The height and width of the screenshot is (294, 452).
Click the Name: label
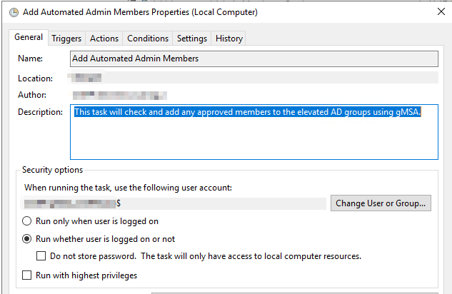30,59
